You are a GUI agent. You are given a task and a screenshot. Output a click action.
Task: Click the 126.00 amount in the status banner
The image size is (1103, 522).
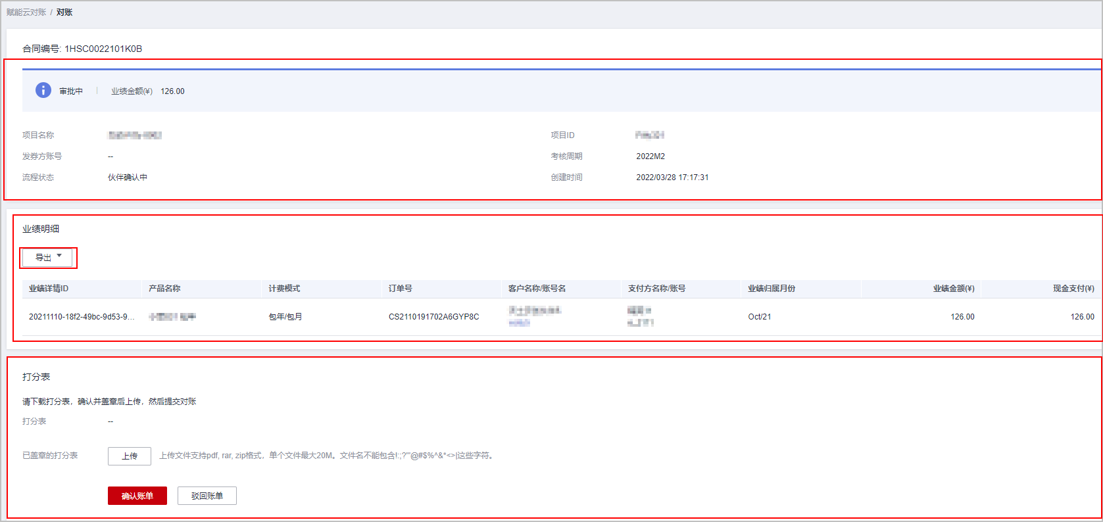click(172, 91)
